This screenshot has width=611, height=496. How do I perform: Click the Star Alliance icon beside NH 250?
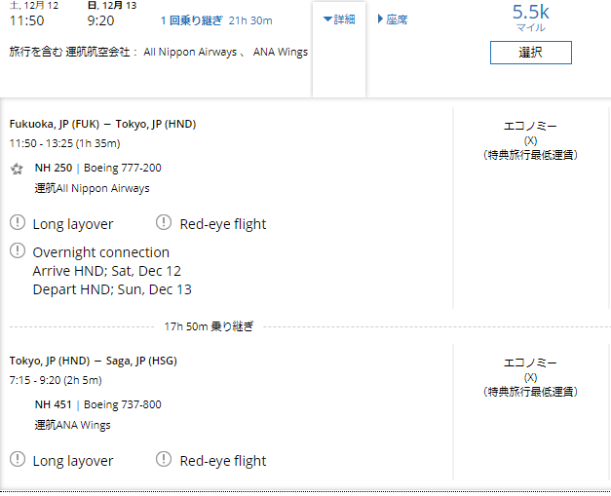[x=17, y=169]
